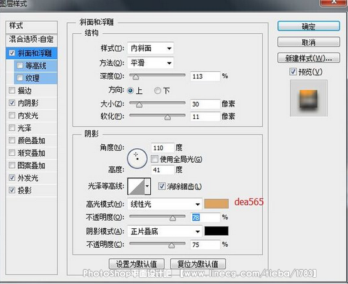Click the 光泽等高线 contour thumbnail
The width and height of the screenshot is (348, 284).
coord(136,186)
